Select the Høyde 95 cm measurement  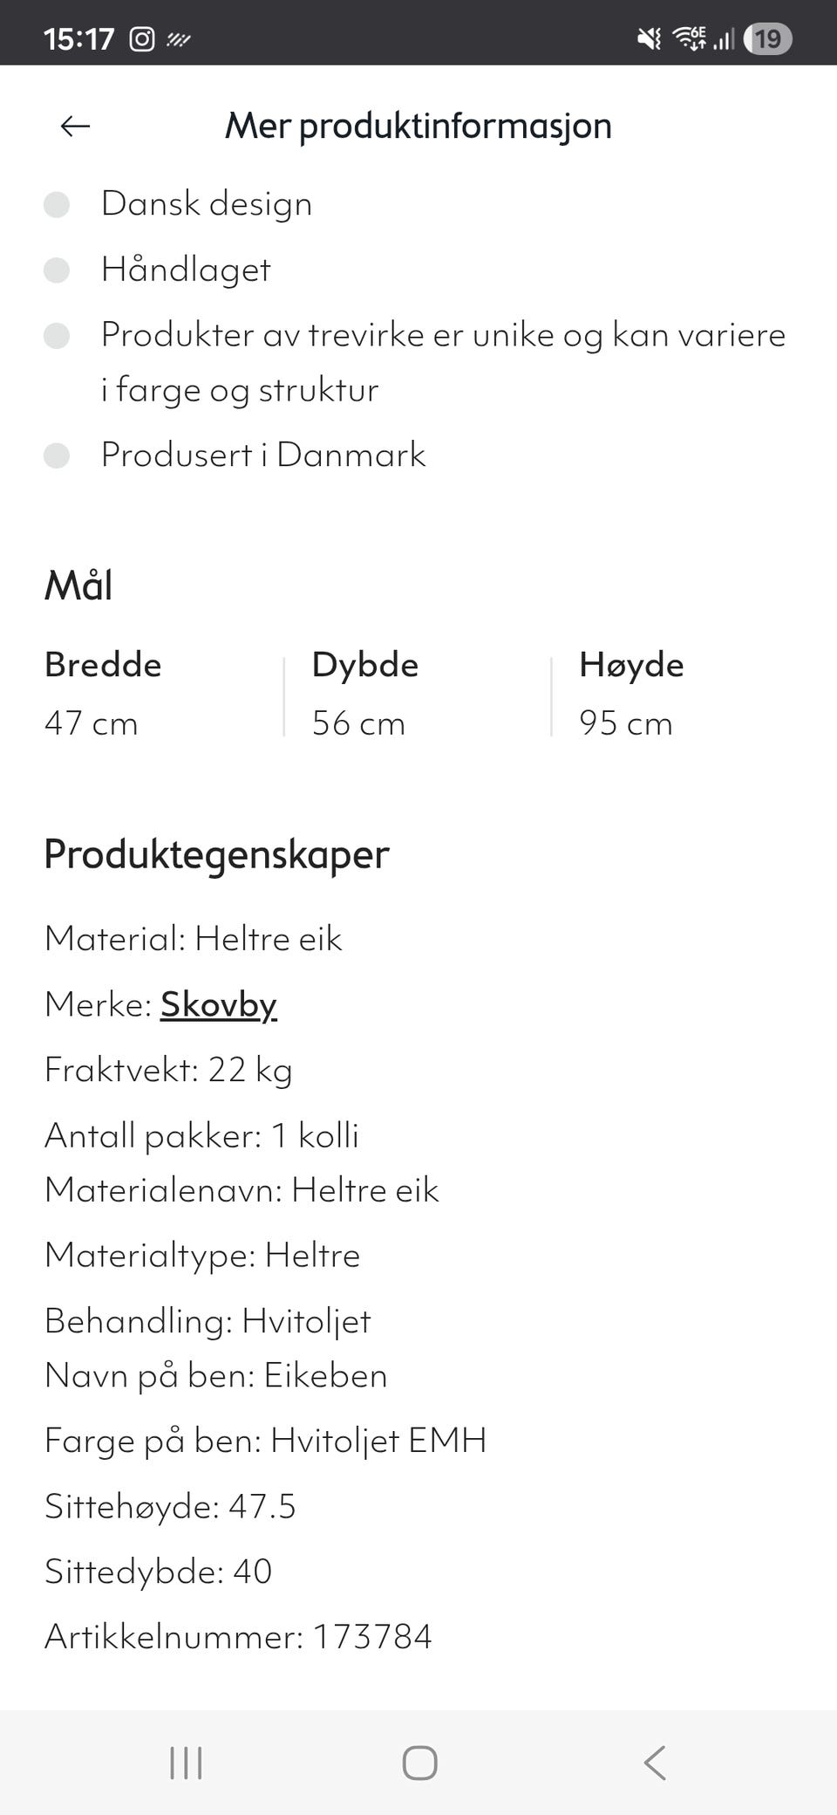pos(625,723)
